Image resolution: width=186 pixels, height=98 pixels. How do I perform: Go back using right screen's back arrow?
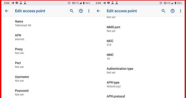click(98, 11)
